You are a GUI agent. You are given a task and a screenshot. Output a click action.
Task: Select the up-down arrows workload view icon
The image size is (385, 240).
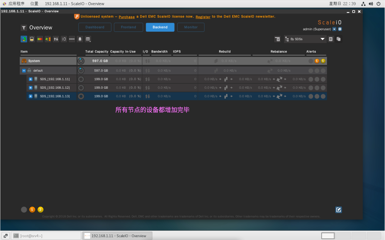pos(56,39)
